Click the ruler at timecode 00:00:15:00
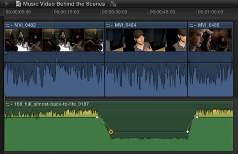This screenshot has width=238, height=154. pyautogui.click(x=66, y=12)
